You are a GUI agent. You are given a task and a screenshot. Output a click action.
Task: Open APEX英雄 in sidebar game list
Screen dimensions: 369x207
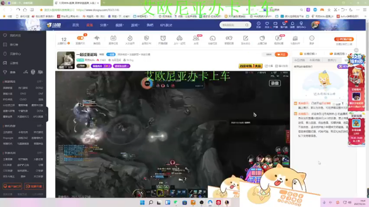[38, 117]
